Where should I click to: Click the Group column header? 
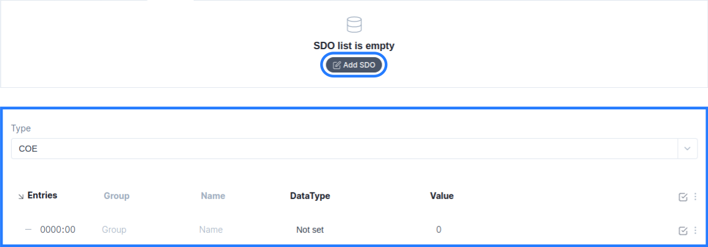pyautogui.click(x=116, y=195)
